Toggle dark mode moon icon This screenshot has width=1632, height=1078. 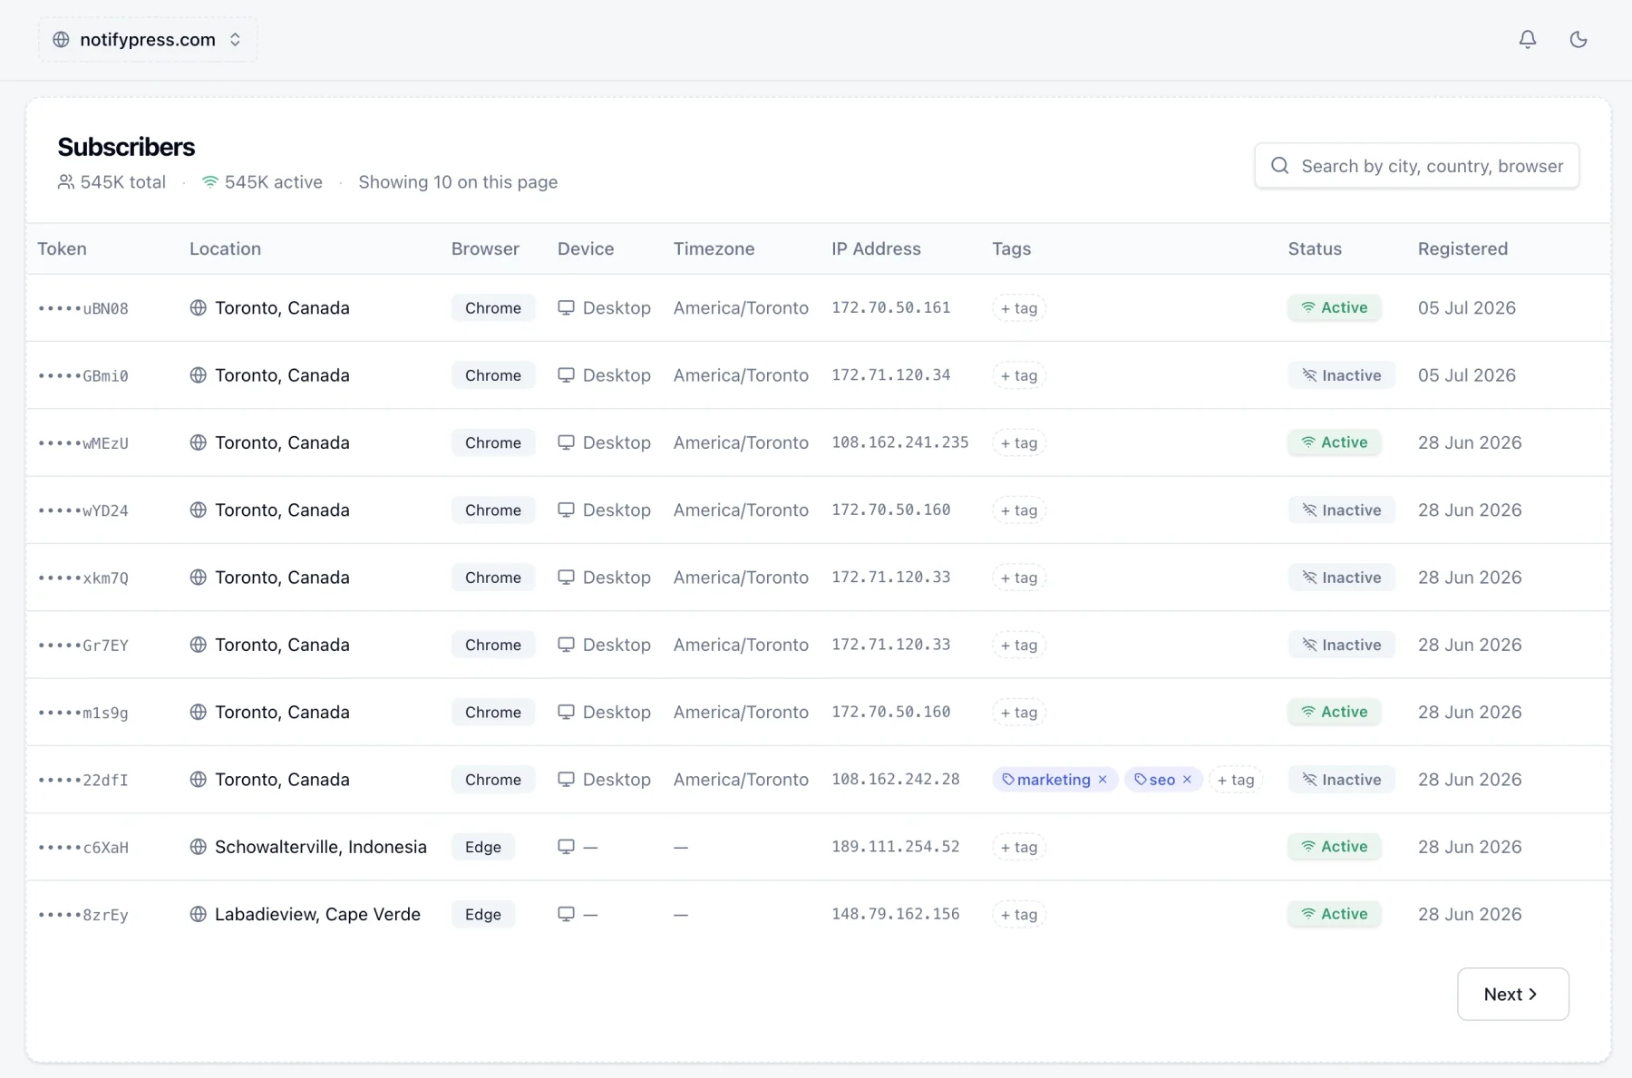point(1579,39)
